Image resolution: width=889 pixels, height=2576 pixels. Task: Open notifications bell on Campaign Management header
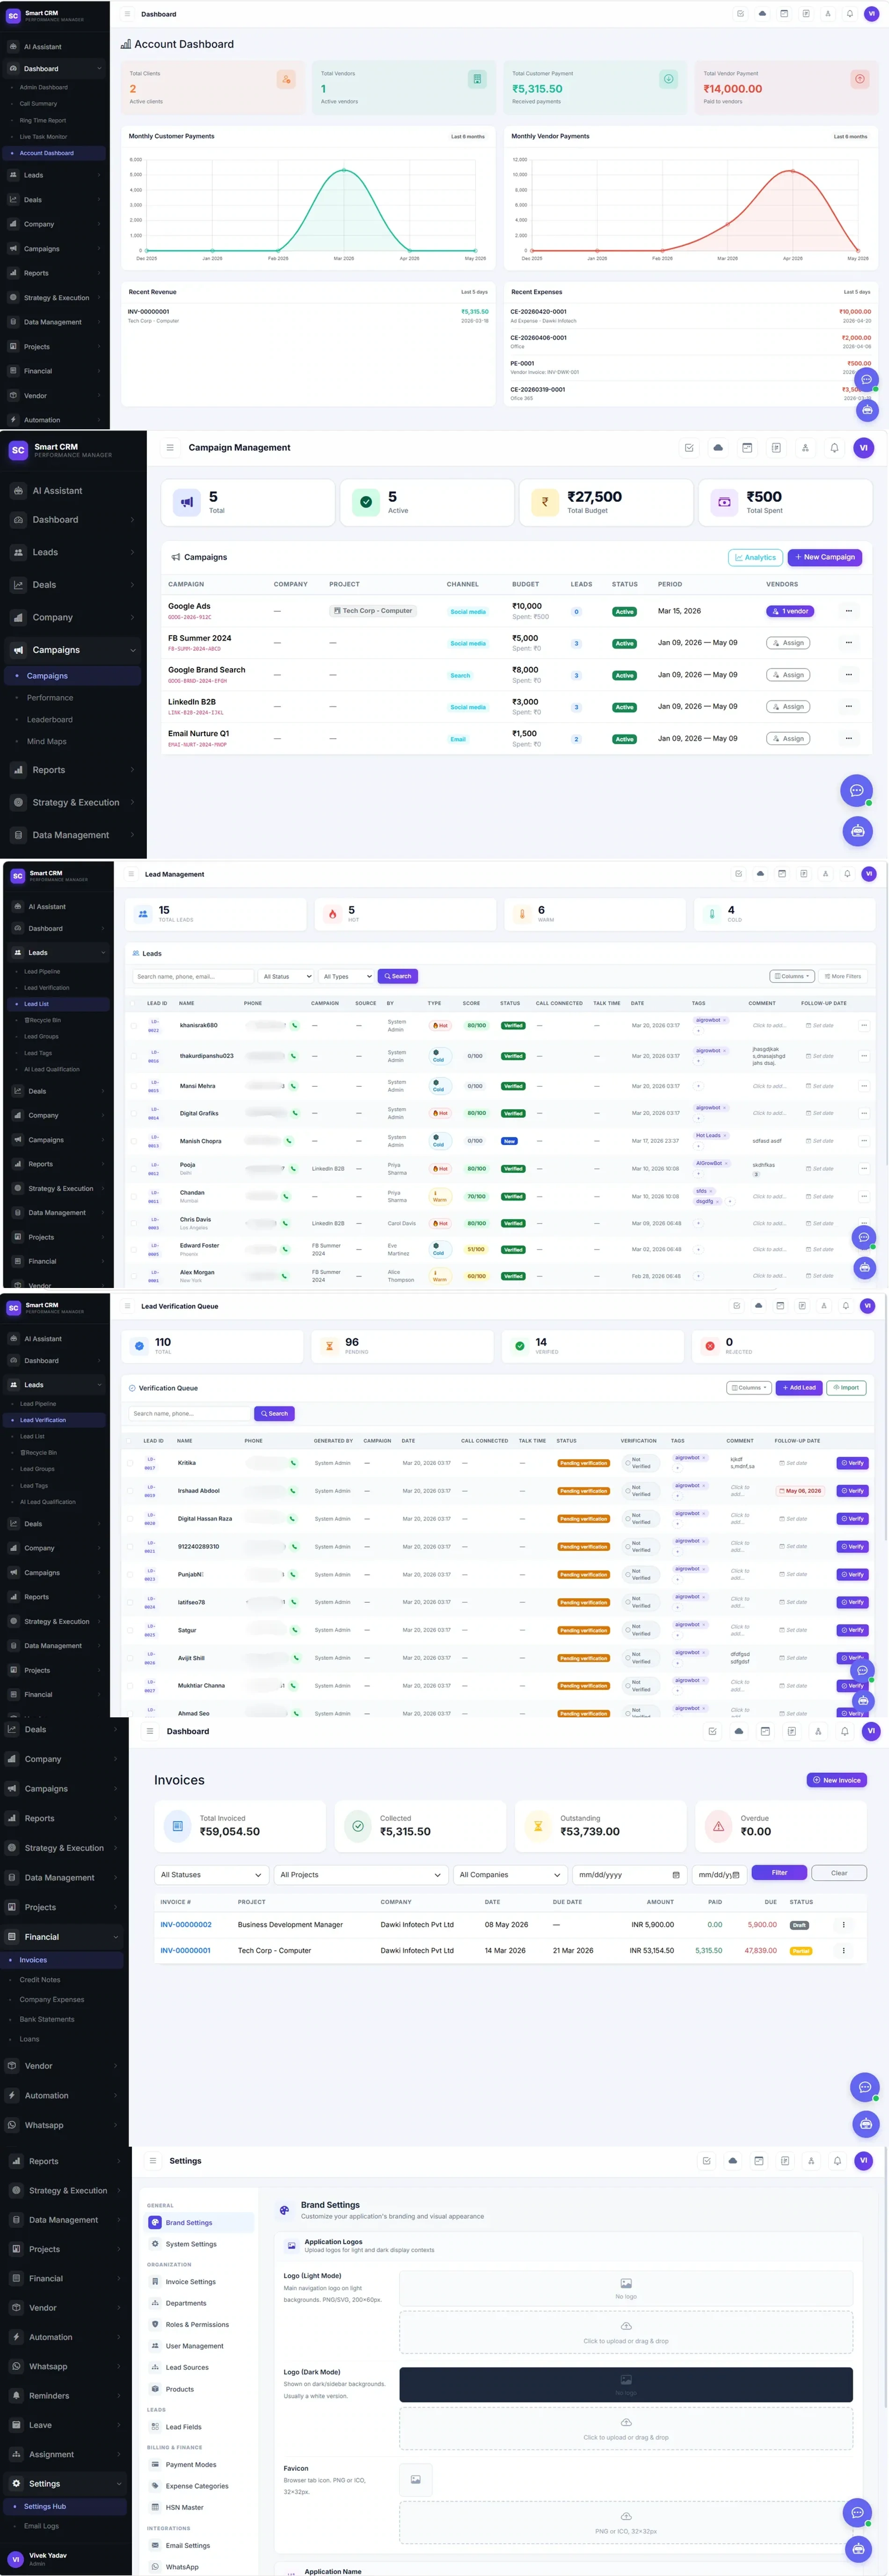click(x=834, y=448)
